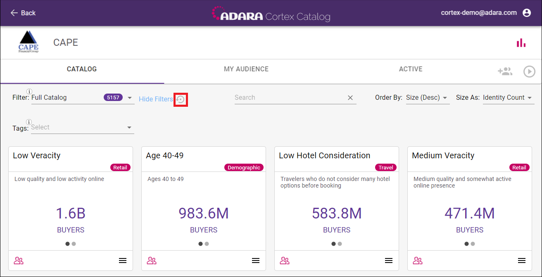Click the Back link in the header
Viewport: 542px width, 277px height.
point(23,13)
